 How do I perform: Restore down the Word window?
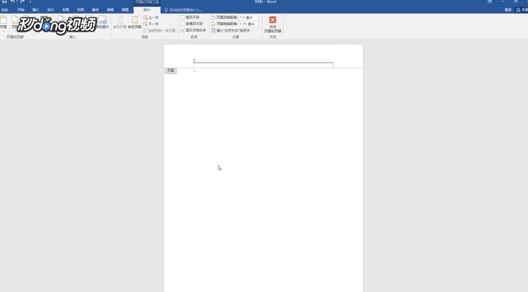tap(516, 2)
